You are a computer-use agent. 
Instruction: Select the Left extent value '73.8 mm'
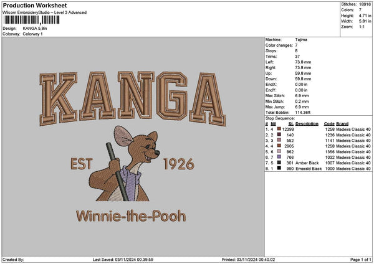coord(303,62)
